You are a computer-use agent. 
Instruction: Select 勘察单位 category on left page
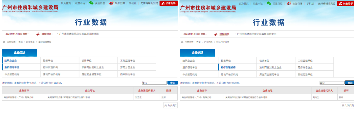59,60
